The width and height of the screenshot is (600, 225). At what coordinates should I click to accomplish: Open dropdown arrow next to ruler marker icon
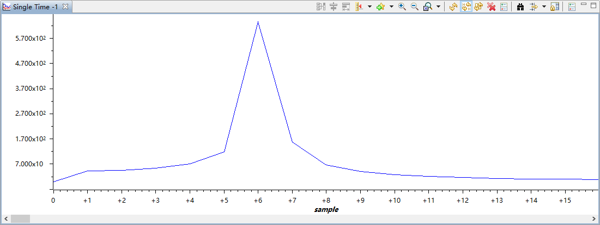(x=369, y=7)
